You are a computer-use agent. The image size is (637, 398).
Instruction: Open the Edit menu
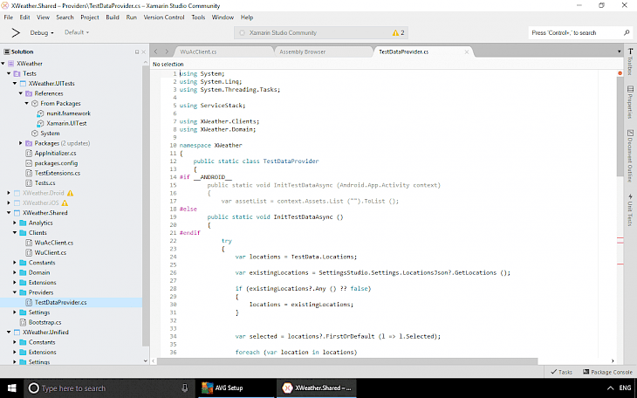pyautogui.click(x=24, y=17)
